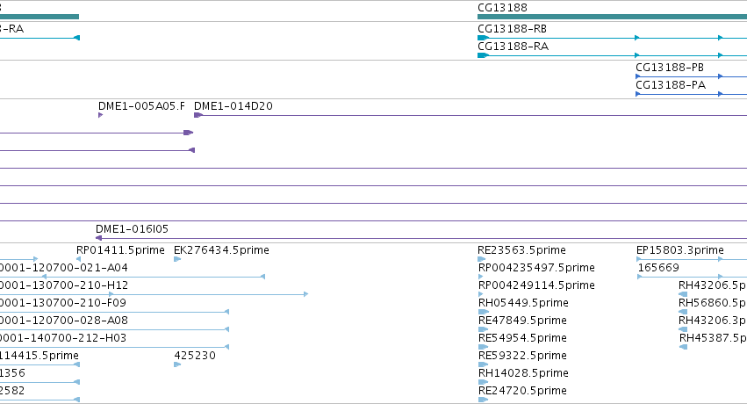Click the RE23563.5prime arrow glyph
Viewport: 747px width, 404px height.
[481, 259]
